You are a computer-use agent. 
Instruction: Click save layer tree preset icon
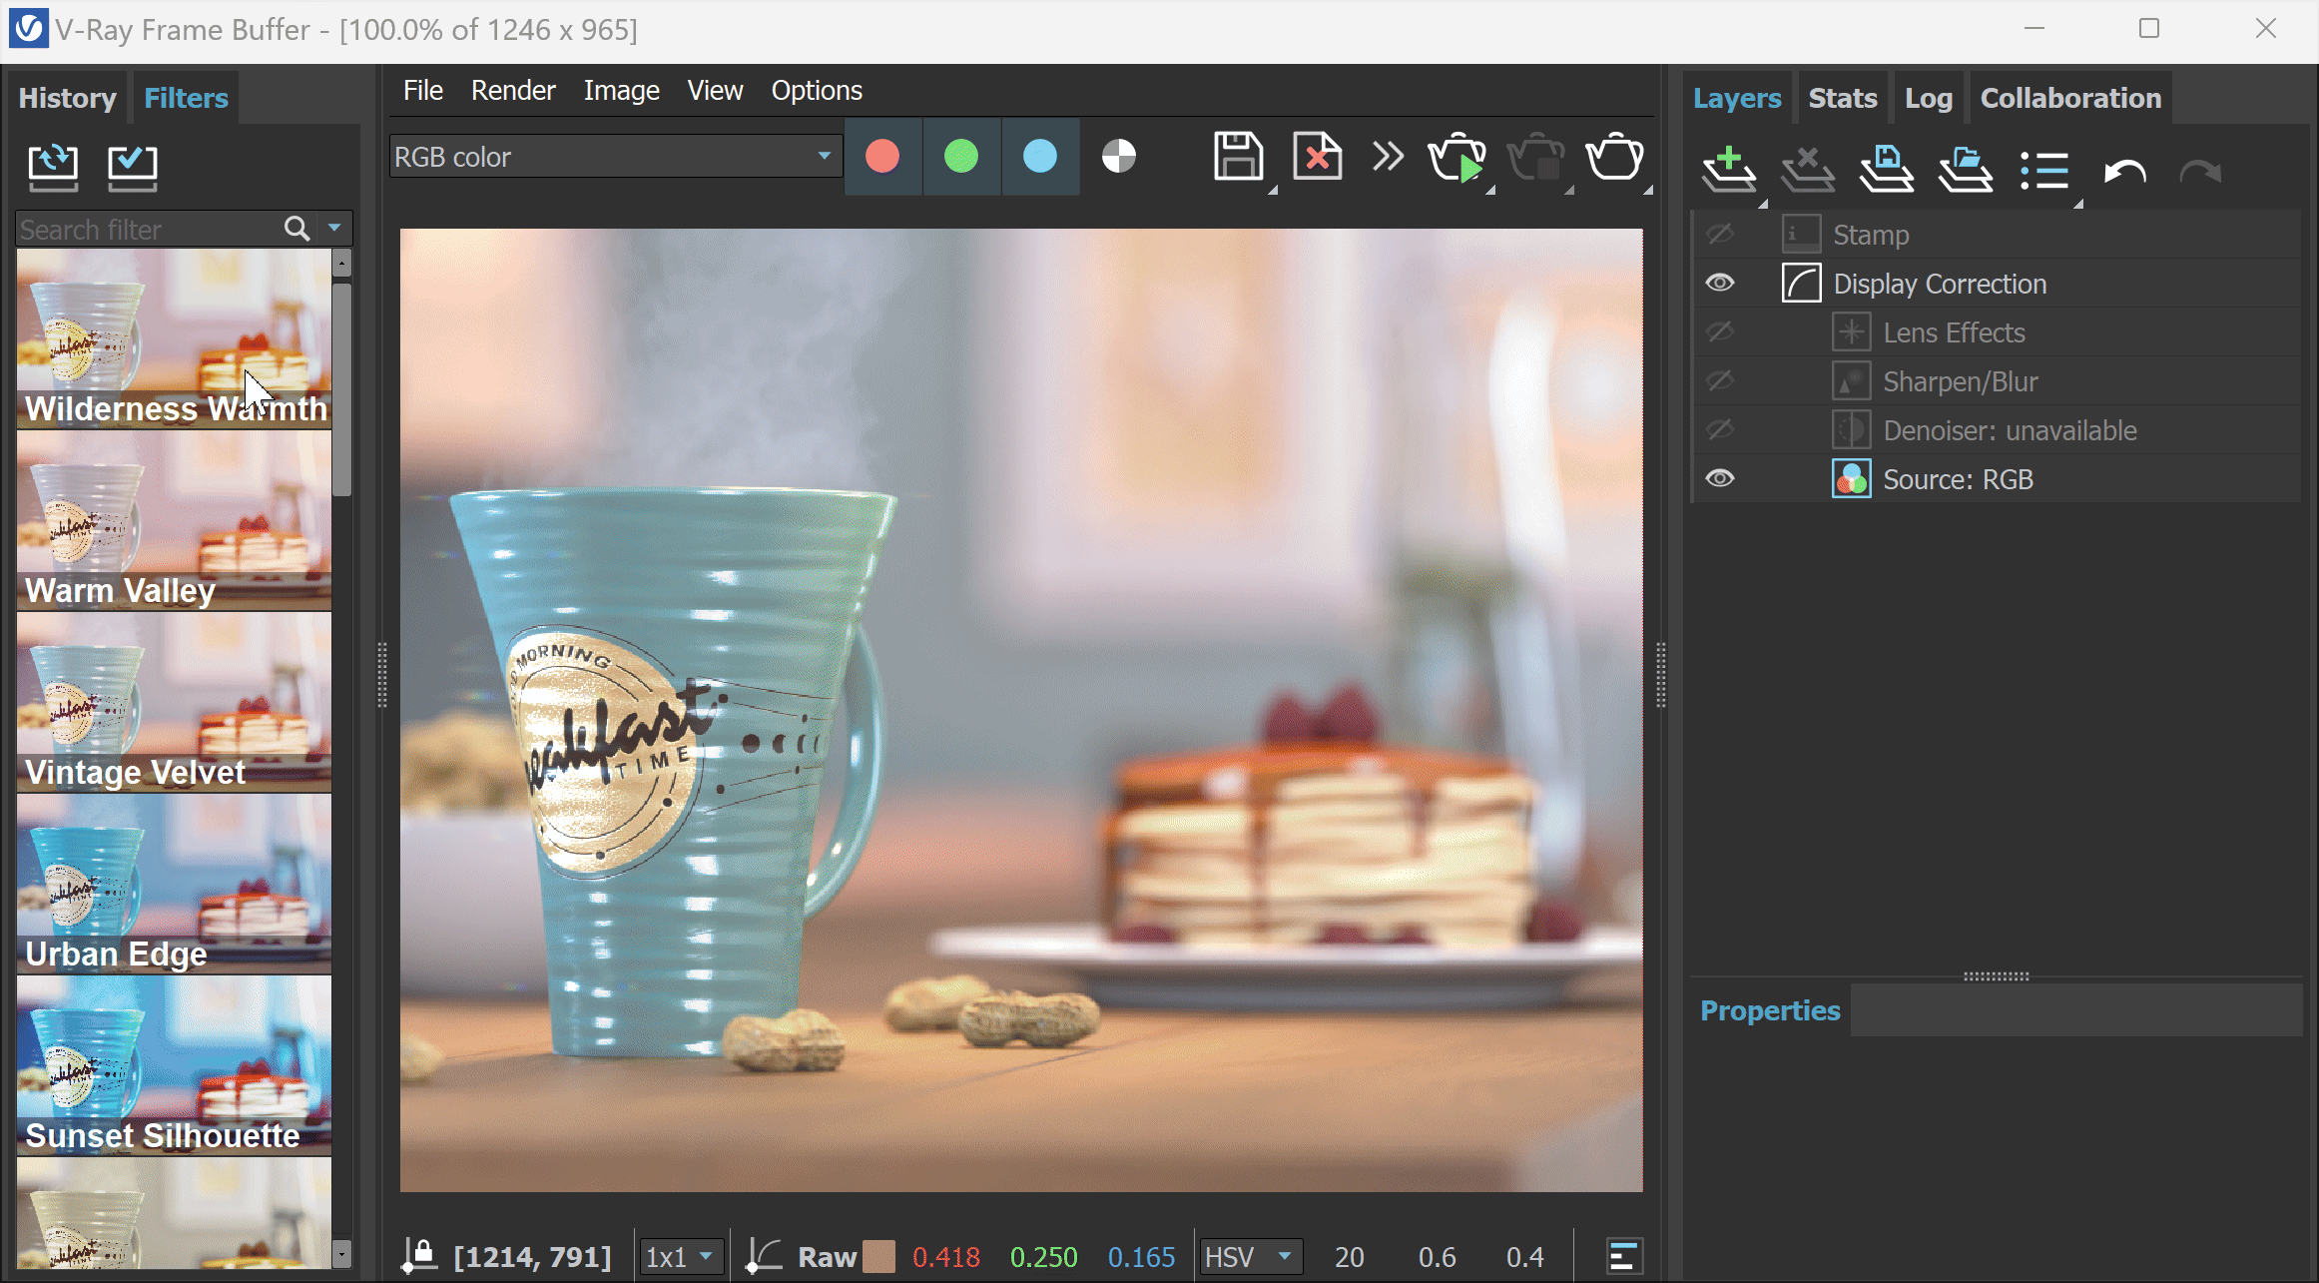1887,170
